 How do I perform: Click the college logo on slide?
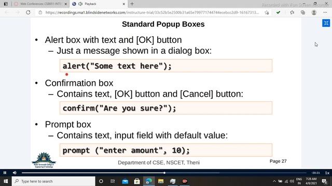[44, 160]
